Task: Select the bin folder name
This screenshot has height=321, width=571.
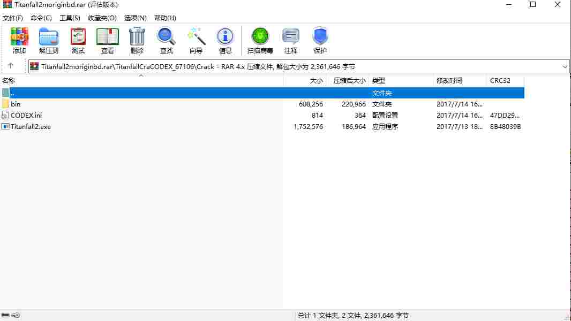Action: pyautogui.click(x=16, y=104)
